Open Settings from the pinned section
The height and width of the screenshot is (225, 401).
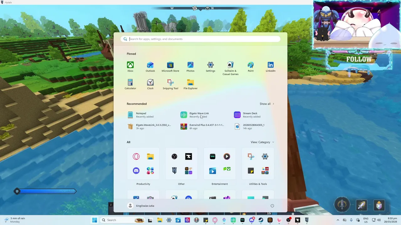click(x=211, y=67)
